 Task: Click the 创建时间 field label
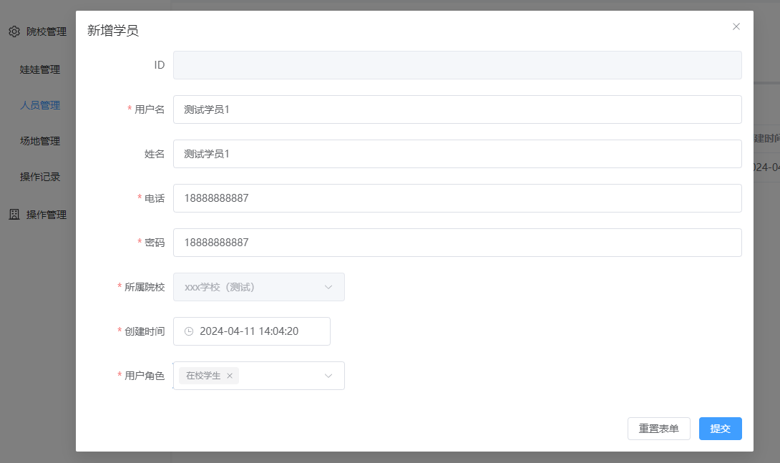(145, 331)
